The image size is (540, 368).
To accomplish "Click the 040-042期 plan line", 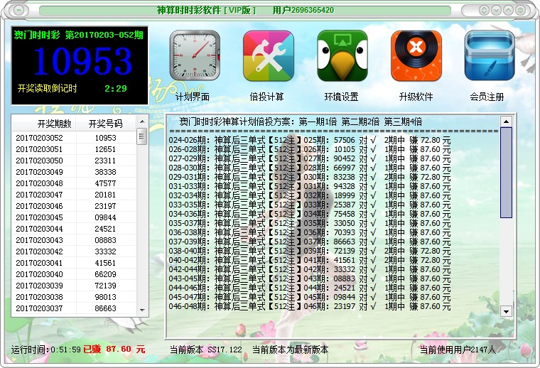I will pyautogui.click(x=310, y=260).
